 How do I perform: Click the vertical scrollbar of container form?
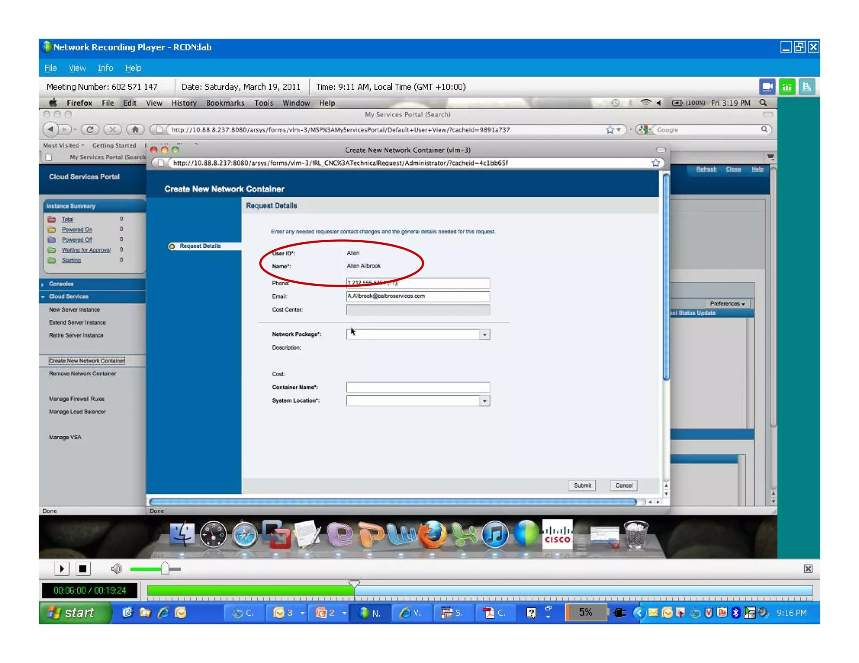click(666, 277)
